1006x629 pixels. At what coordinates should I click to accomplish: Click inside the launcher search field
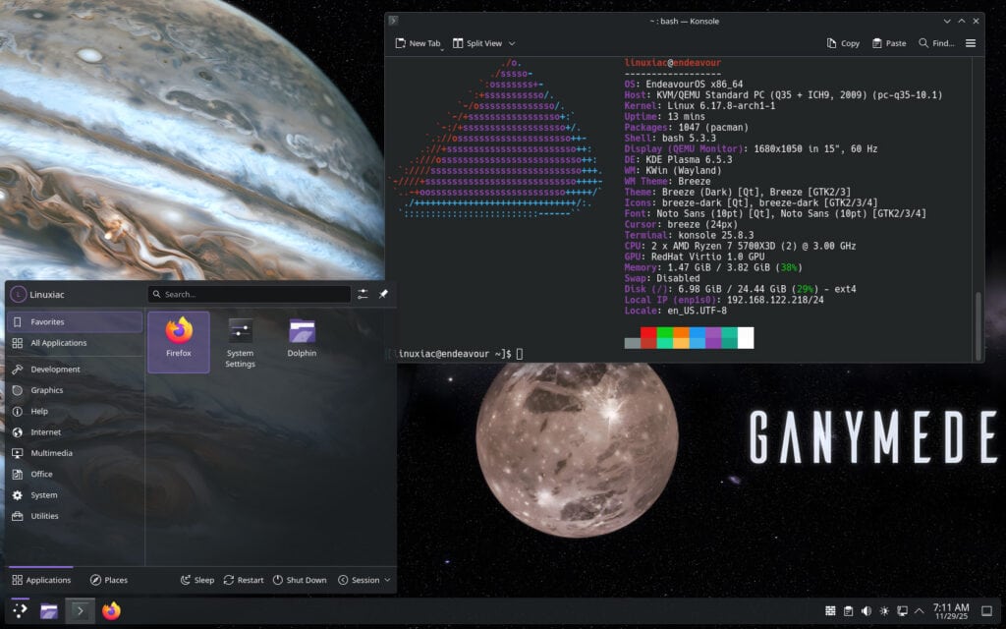(249, 294)
